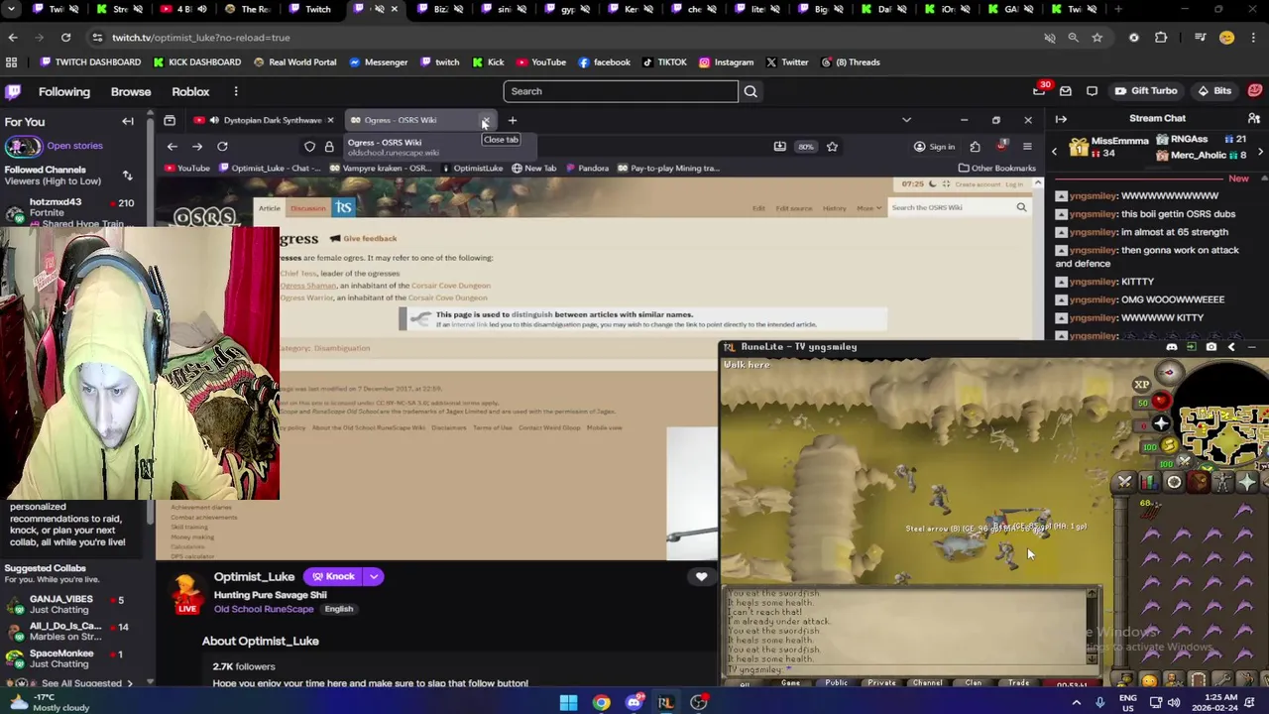Open the prayer tab in RuneLite

coord(1247,482)
